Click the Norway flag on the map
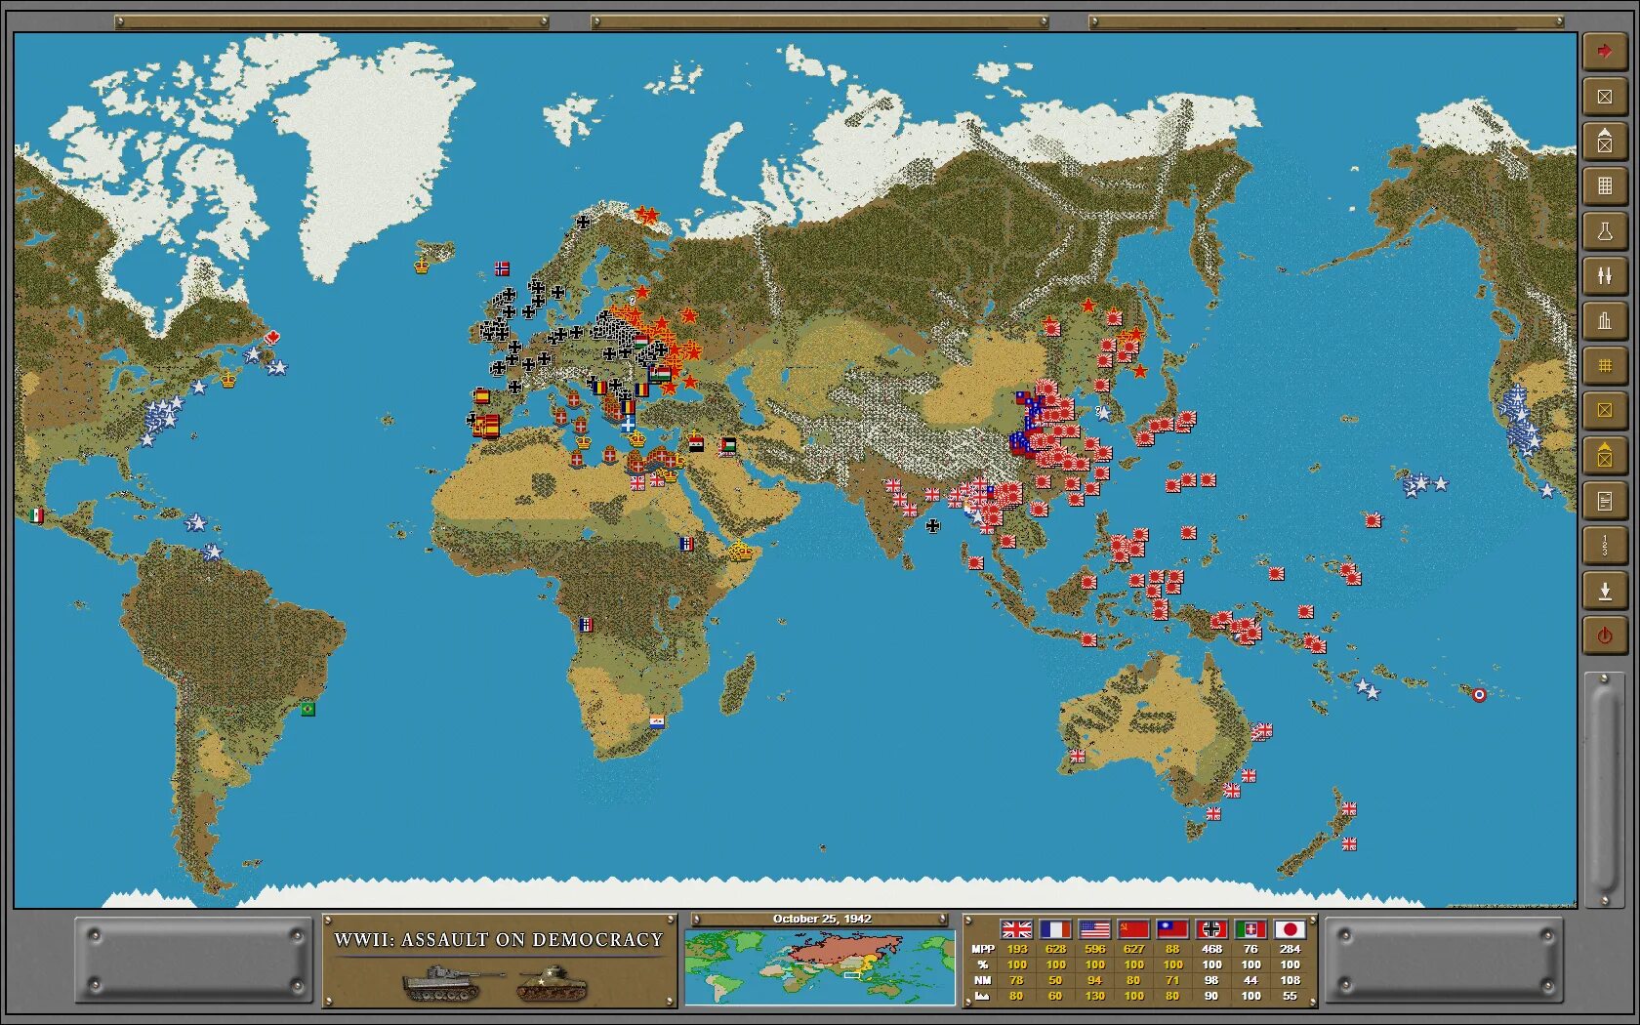Image resolution: width=1640 pixels, height=1025 pixels. click(x=502, y=267)
